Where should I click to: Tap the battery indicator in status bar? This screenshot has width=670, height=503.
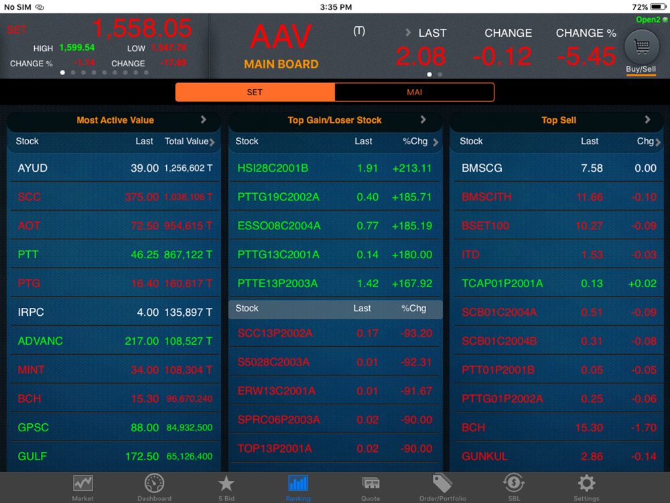point(658,7)
